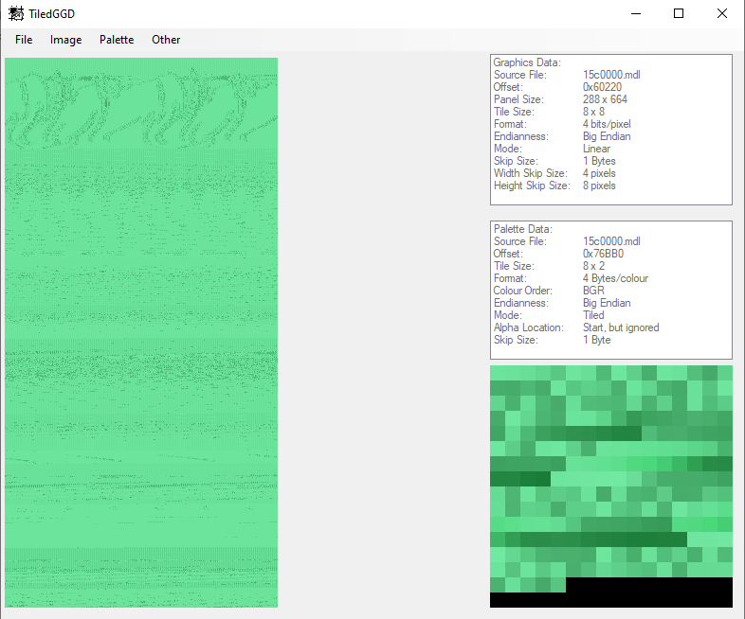745x619 pixels.
Task: Click the TiledGGD app icon in title bar
Action: (16, 14)
